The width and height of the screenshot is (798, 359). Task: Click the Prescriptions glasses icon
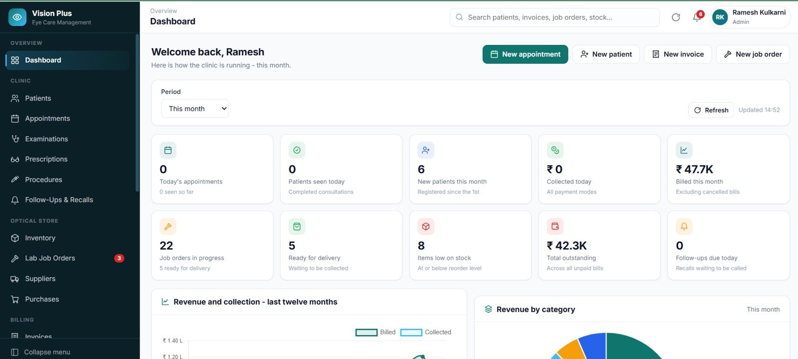click(x=15, y=159)
